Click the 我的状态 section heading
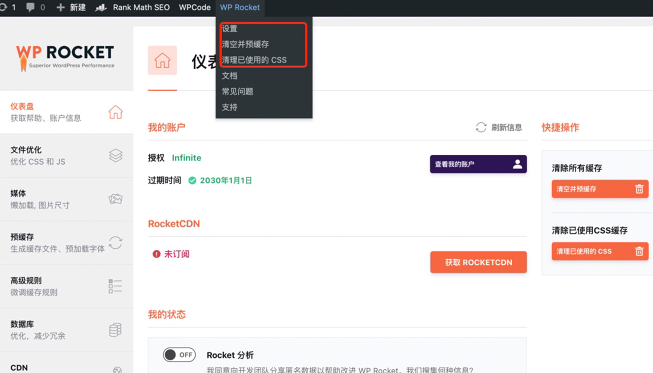The width and height of the screenshot is (653, 373). [167, 314]
